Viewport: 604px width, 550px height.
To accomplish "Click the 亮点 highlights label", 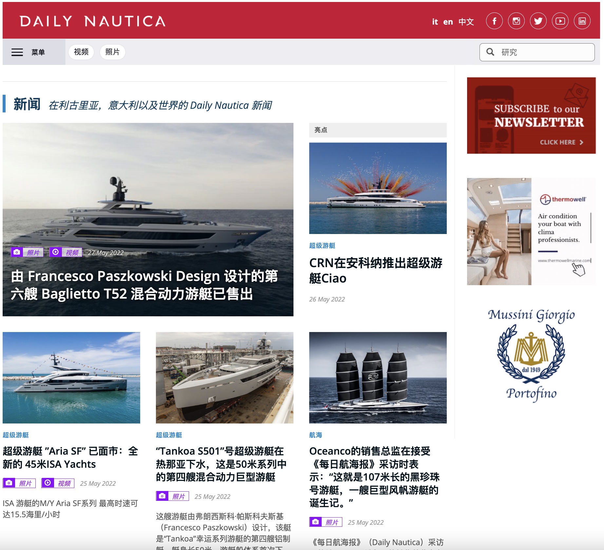I will click(x=321, y=130).
